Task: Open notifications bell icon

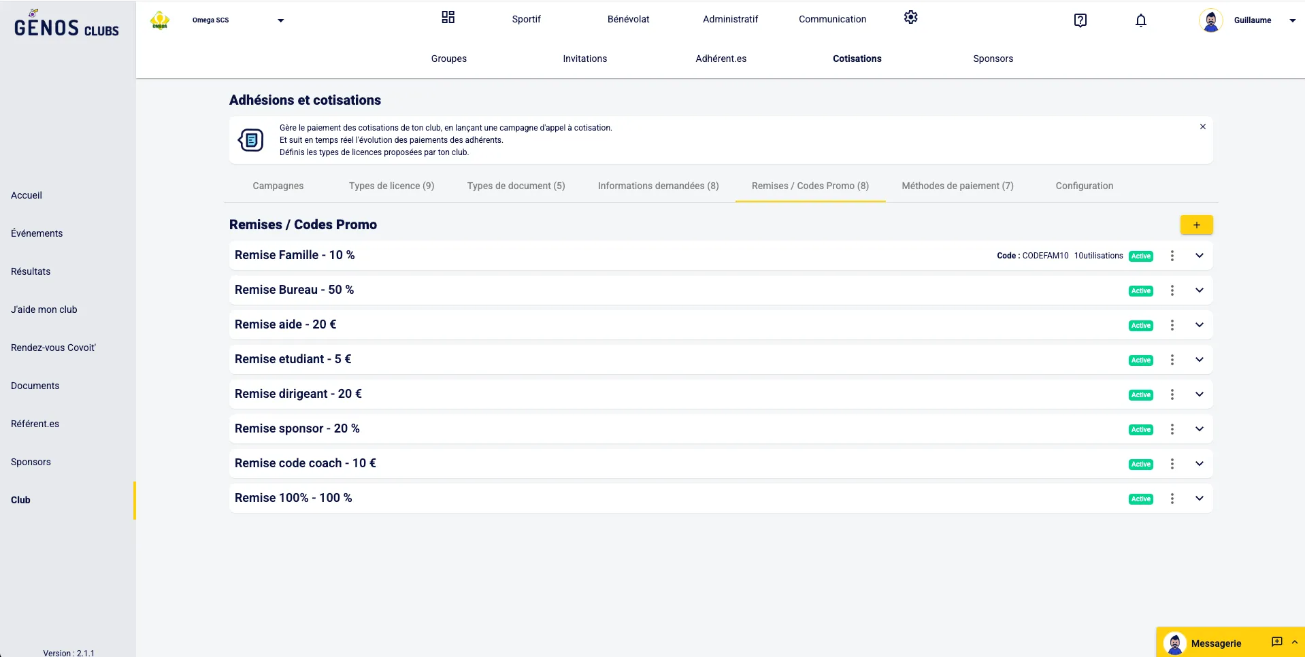Action: click(1140, 20)
